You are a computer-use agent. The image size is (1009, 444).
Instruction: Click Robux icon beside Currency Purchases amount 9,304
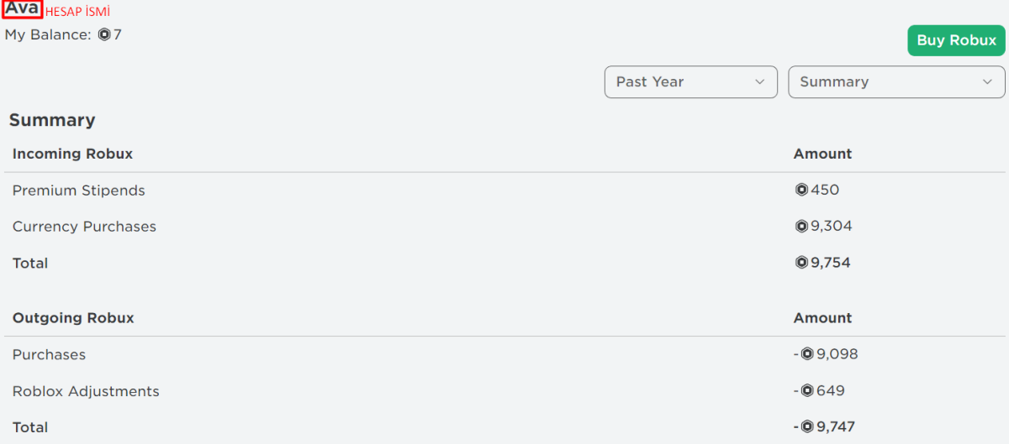click(x=801, y=226)
